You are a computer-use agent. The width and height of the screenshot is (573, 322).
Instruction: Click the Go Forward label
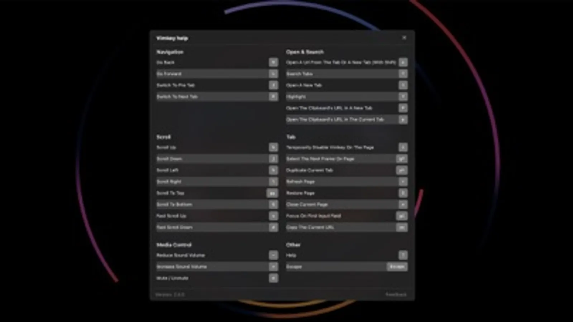pyautogui.click(x=169, y=74)
